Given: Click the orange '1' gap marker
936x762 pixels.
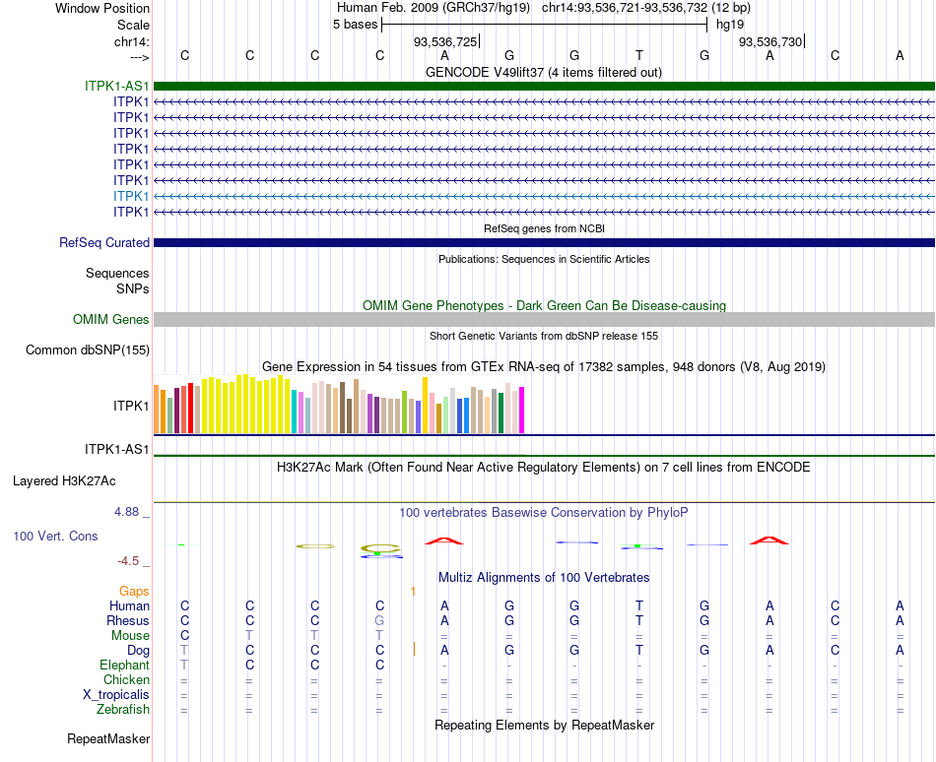Looking at the screenshot, I should pyautogui.click(x=413, y=592).
